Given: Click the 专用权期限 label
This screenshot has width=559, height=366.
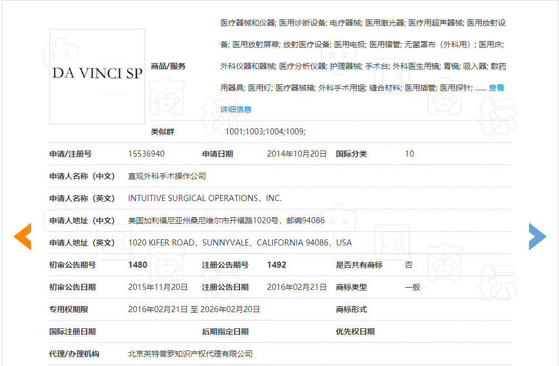Looking at the screenshot, I should click(x=68, y=309).
